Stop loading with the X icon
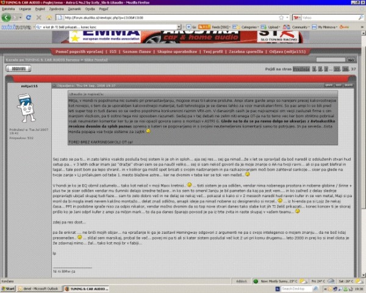The width and height of the screenshot is (366, 293). pos(39,18)
